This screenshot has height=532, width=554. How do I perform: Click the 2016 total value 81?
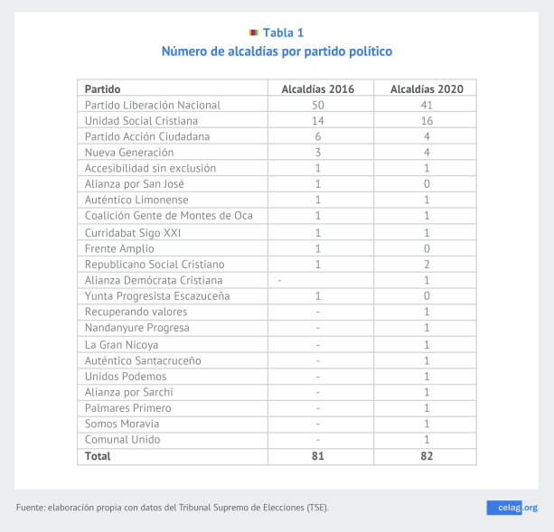pyautogui.click(x=317, y=456)
